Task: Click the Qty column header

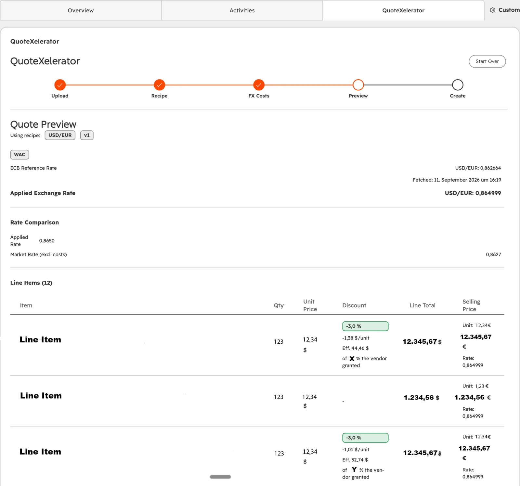Action: (279, 305)
